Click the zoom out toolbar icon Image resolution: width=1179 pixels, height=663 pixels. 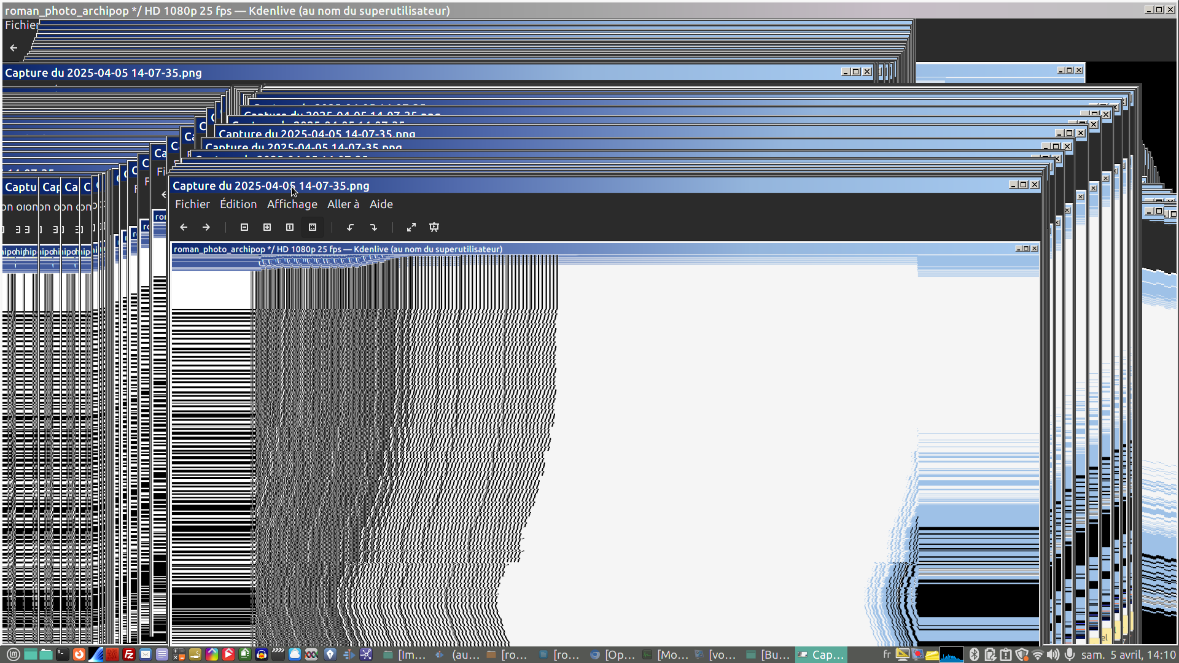(x=244, y=227)
